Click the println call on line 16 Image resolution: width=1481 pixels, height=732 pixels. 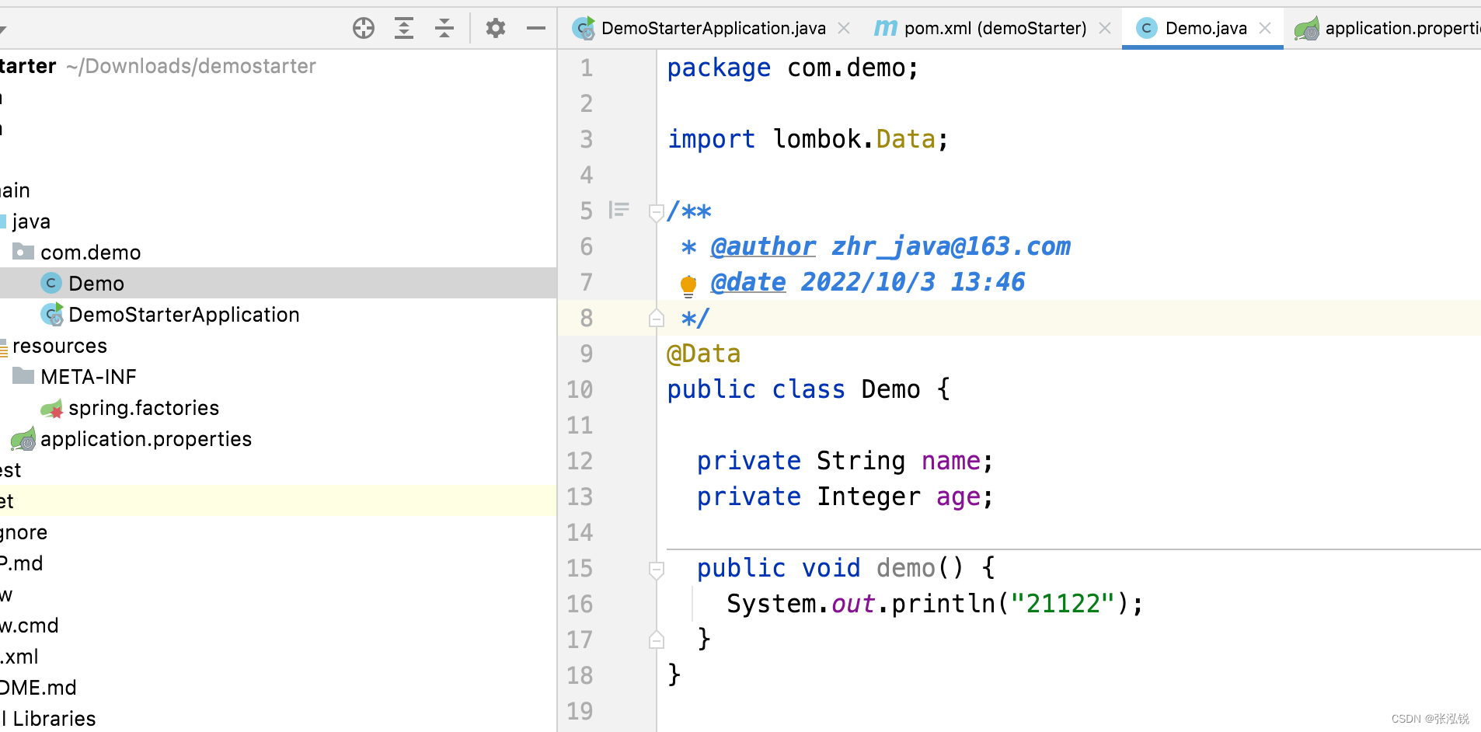coord(943,604)
